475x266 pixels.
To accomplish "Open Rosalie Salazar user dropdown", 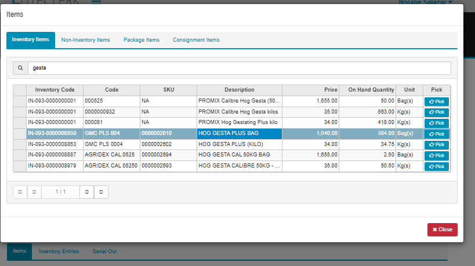I will coord(425,2).
